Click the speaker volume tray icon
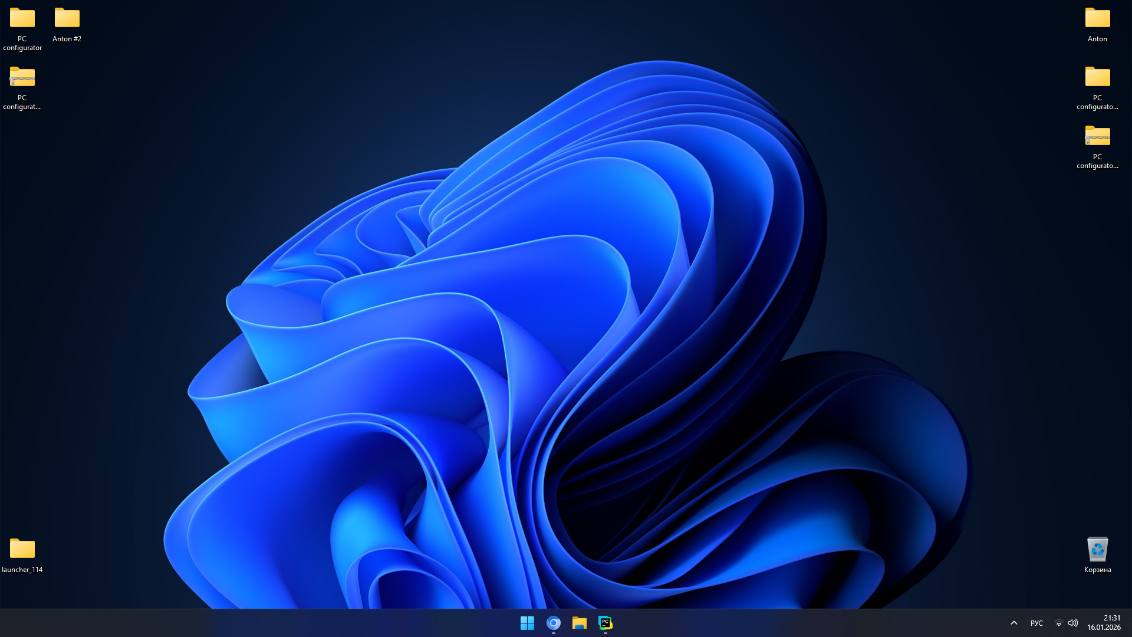 (x=1073, y=623)
